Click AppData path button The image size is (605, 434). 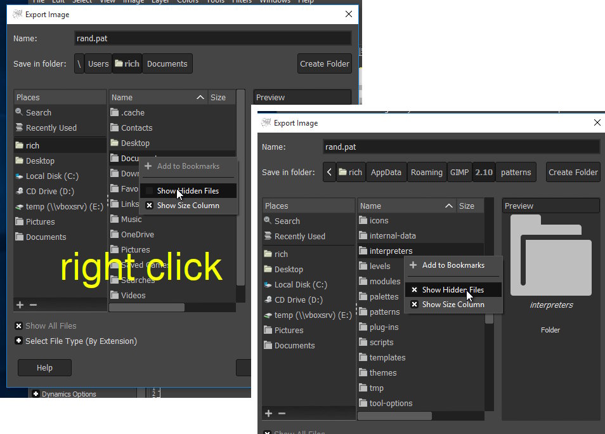pos(386,172)
